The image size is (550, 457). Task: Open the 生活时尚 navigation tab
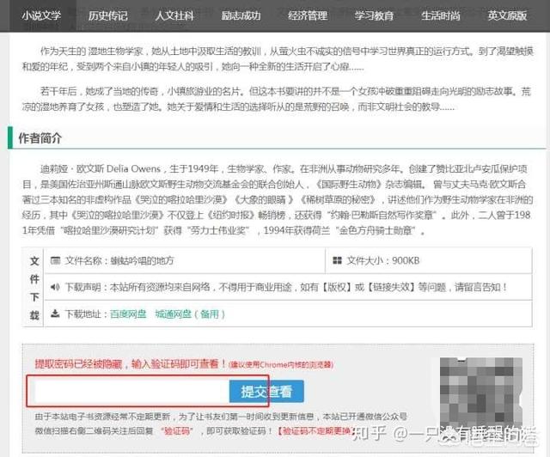click(441, 15)
